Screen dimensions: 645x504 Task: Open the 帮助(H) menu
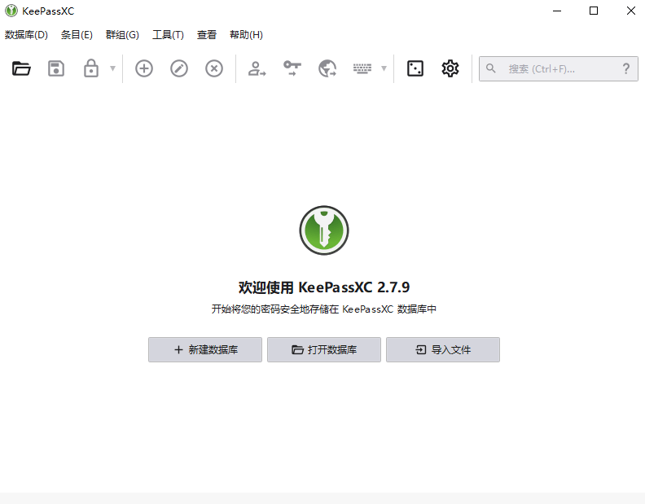246,35
